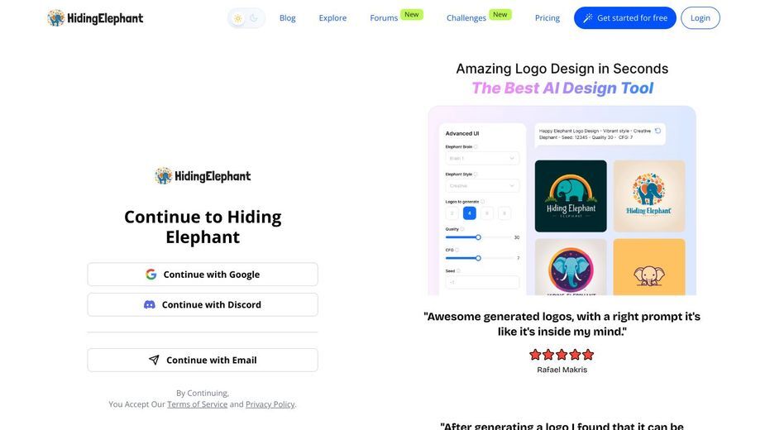Open the Challenges page
The height and width of the screenshot is (430, 765).
click(x=466, y=18)
